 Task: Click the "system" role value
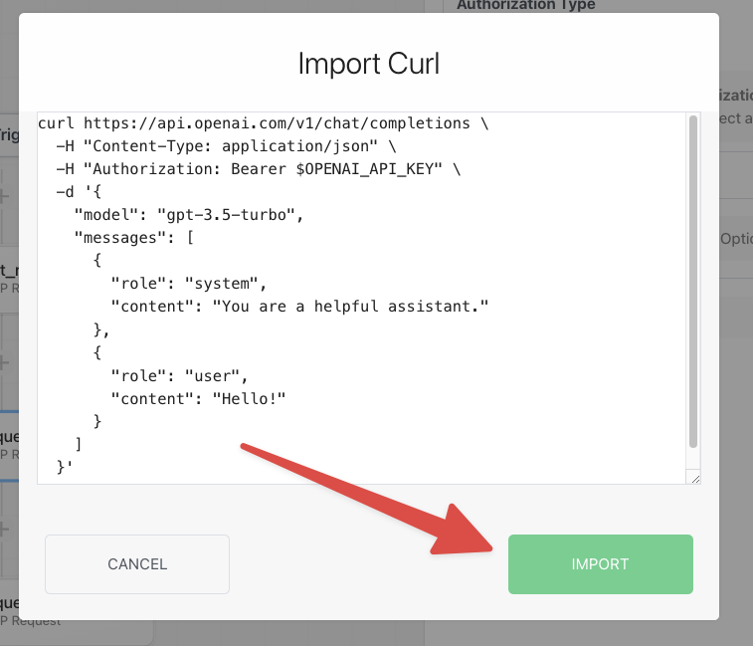(x=222, y=284)
